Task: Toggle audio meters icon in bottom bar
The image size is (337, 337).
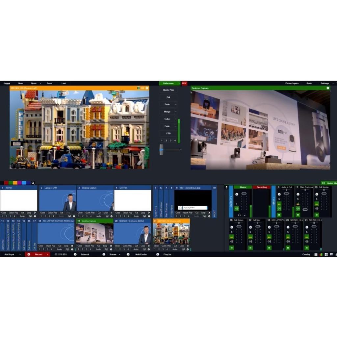Action: [321, 254]
